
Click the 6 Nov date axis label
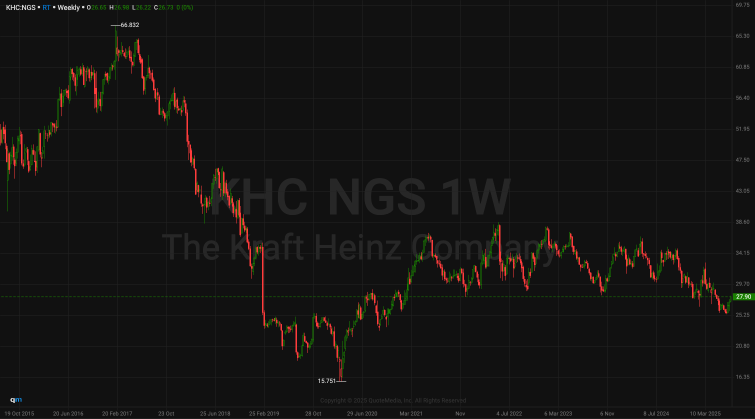point(607,413)
